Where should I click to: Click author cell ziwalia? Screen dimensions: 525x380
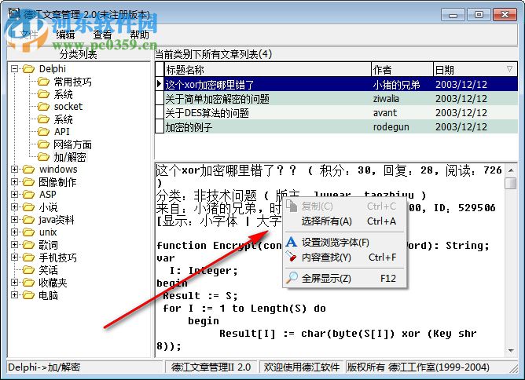(402, 99)
